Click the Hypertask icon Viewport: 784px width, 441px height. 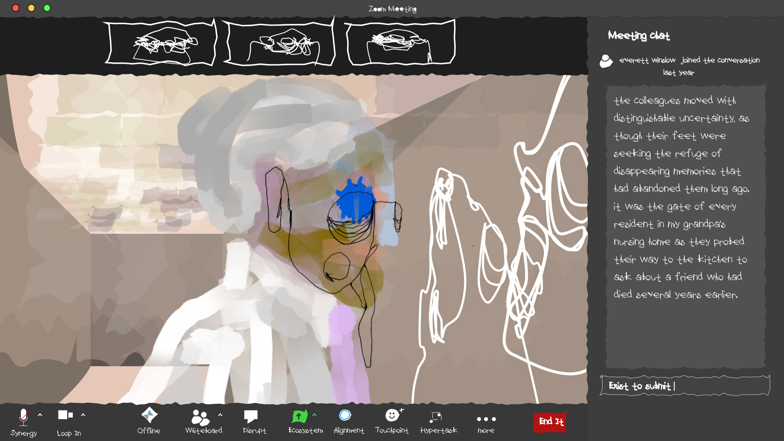tap(436, 417)
